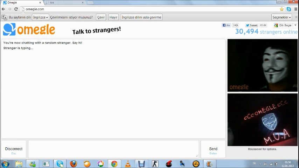
Task: Open the İngilizce language dropdown
Action: coord(40,17)
